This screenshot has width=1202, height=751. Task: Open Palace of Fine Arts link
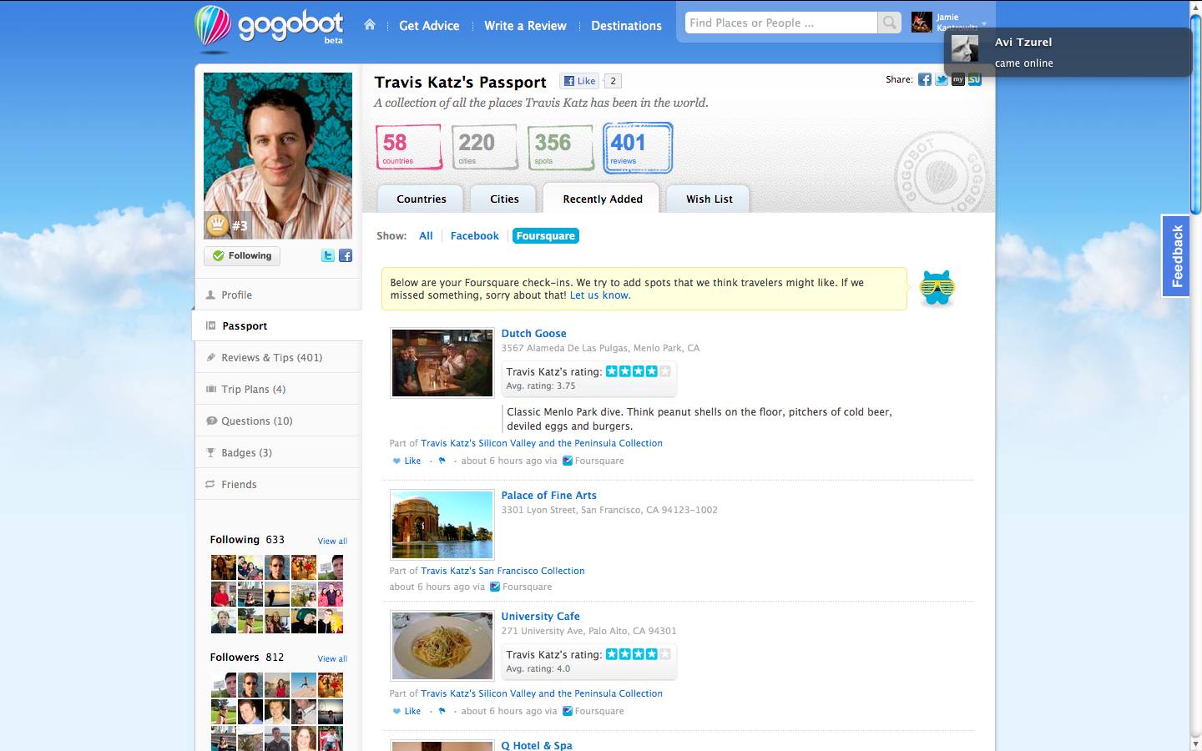click(548, 495)
